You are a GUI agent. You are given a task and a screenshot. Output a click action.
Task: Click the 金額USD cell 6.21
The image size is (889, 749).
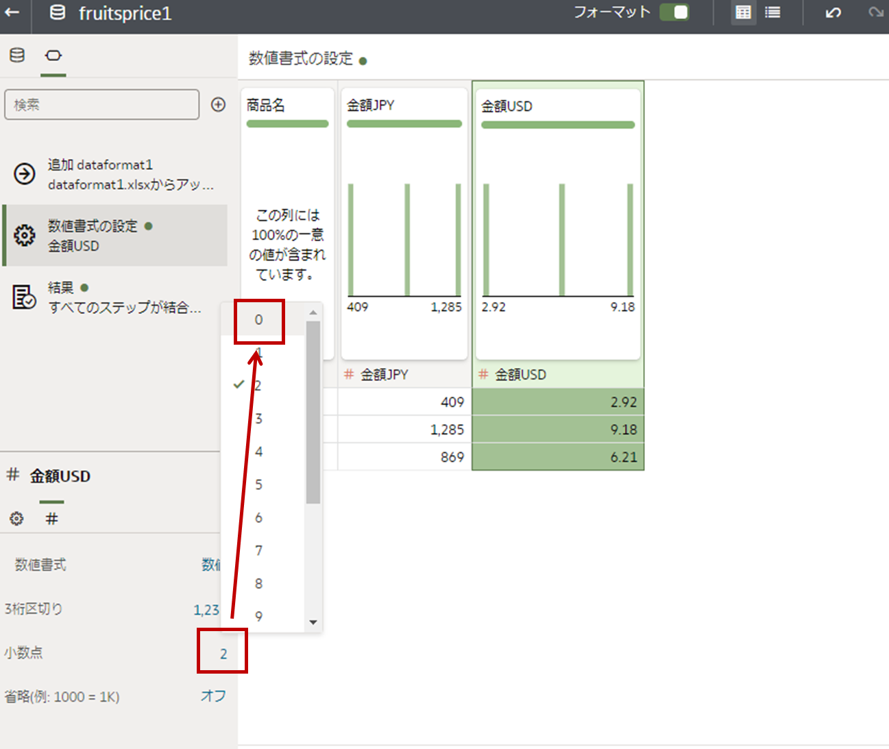tap(558, 457)
